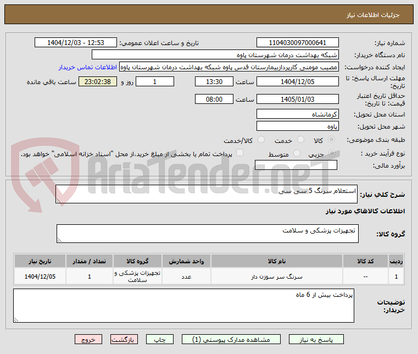The height and width of the screenshot is (354, 418).
Task: Click the پاسخ به نیاز button
Action: (316, 339)
